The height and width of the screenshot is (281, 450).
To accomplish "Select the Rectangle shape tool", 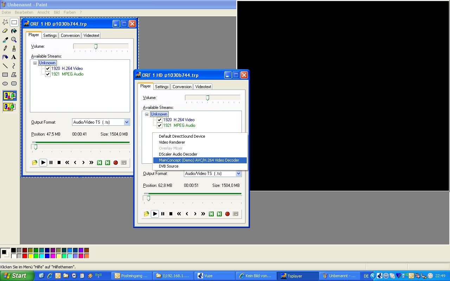I will click(x=5, y=74).
